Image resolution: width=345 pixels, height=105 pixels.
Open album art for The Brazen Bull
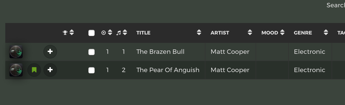(x=16, y=52)
